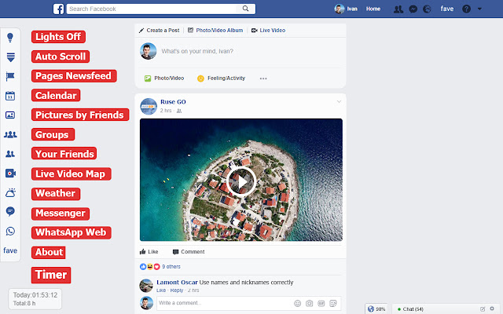Open the help question mark icon
Image resolution: width=503 pixels, height=314 pixels.
point(466,9)
